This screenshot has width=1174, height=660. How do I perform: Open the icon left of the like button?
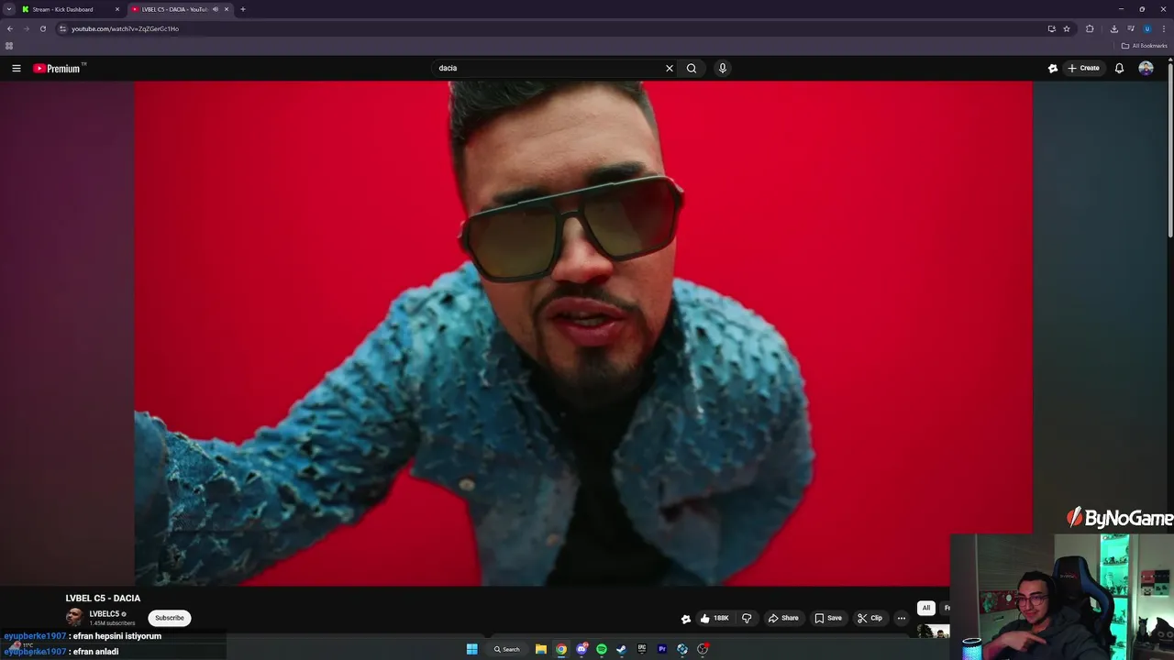[686, 619]
